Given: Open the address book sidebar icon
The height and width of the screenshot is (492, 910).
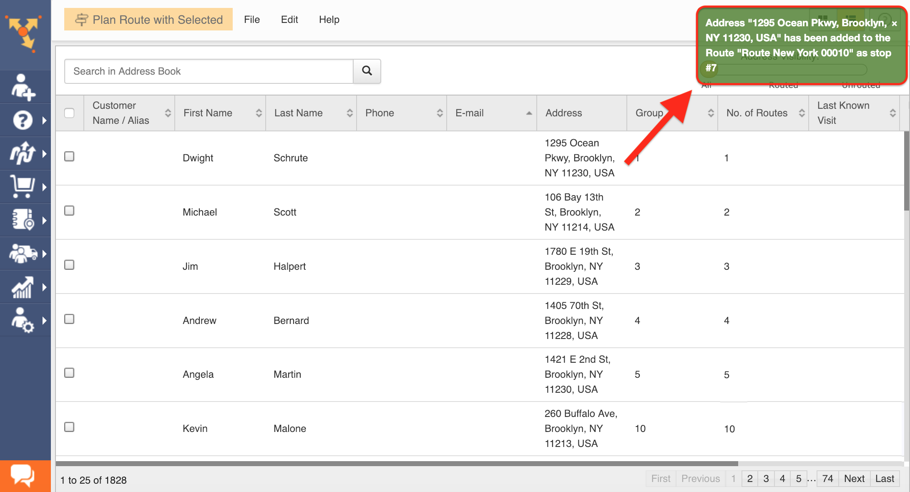Looking at the screenshot, I should click(23, 220).
